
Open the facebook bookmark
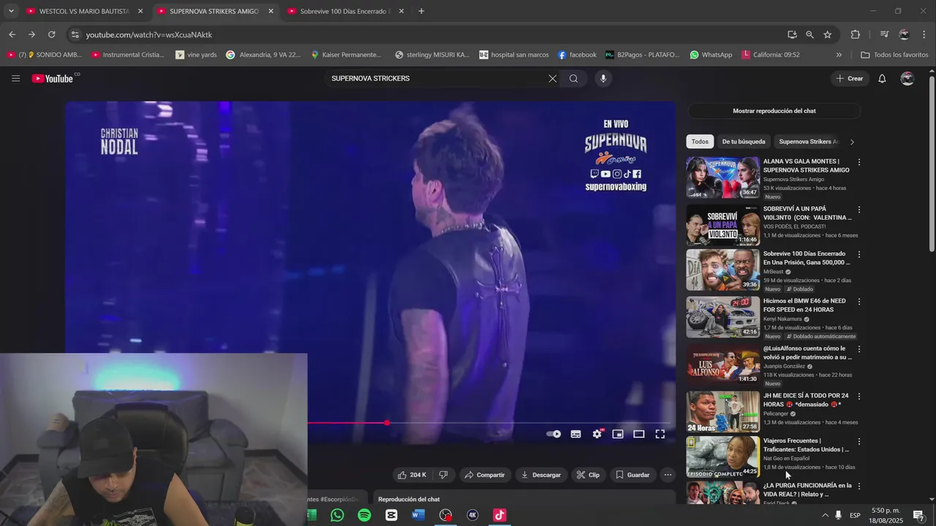pyautogui.click(x=577, y=55)
